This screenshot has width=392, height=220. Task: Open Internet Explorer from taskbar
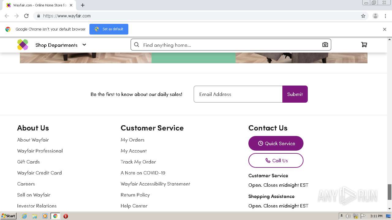(x=24, y=216)
